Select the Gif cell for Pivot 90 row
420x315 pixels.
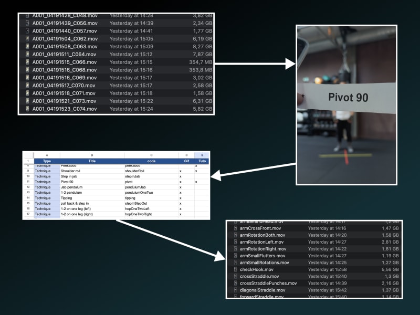pyautogui.click(x=180, y=182)
